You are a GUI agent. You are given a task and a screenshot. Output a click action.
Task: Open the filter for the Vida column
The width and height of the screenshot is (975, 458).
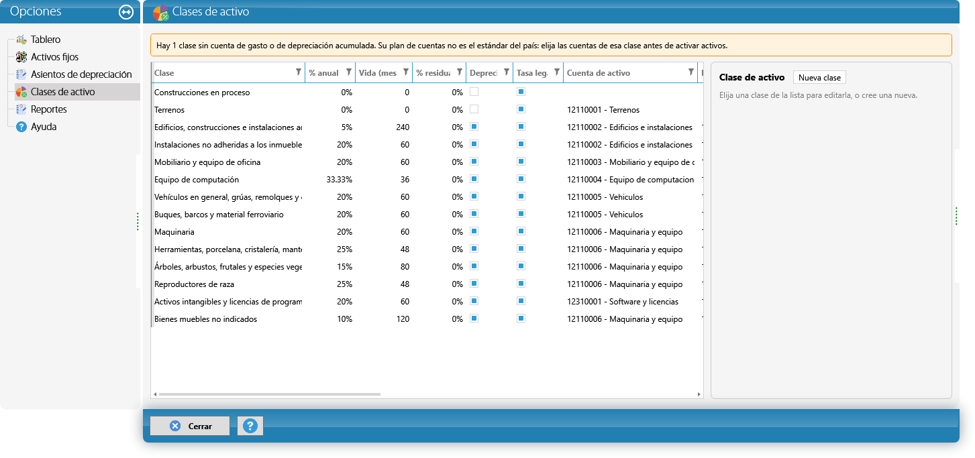pyautogui.click(x=406, y=72)
